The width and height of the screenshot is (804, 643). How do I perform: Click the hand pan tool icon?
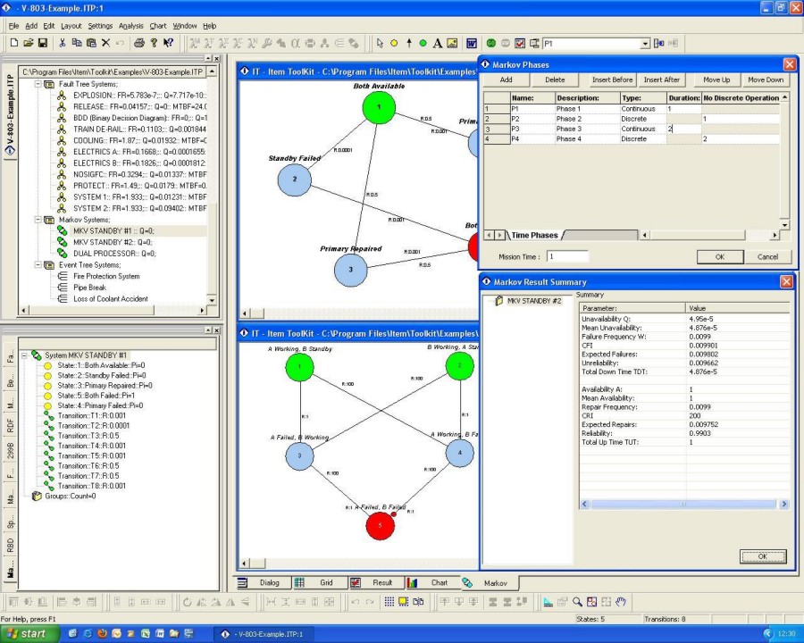click(621, 602)
